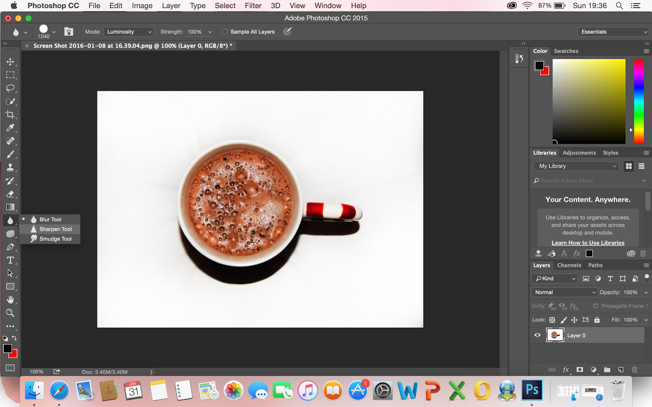Select the Move tool
Image resolution: width=652 pixels, height=407 pixels.
click(10, 62)
